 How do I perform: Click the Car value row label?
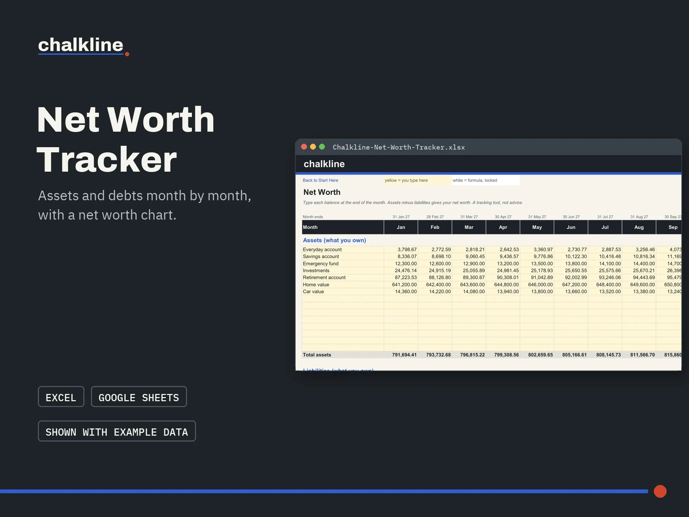tap(313, 292)
